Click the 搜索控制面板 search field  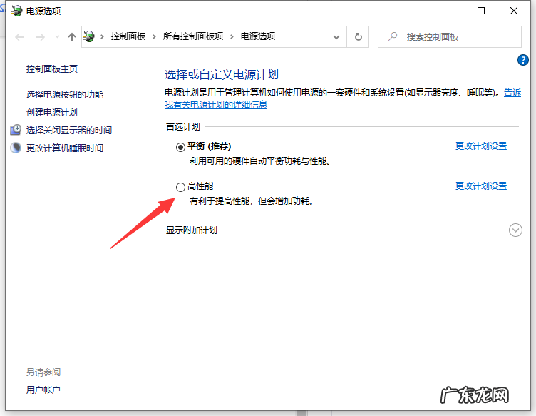450,36
